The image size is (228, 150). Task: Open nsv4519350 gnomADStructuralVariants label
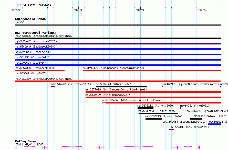click(44, 79)
